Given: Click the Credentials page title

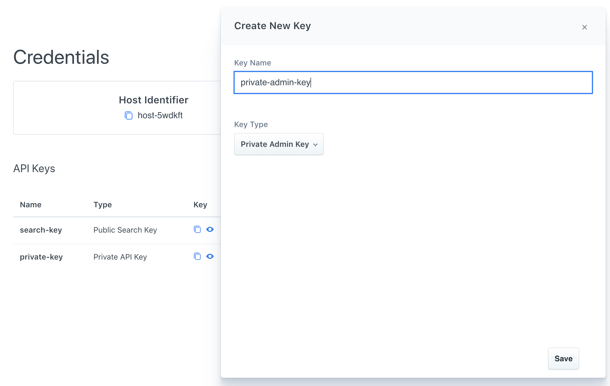Looking at the screenshot, I should (x=61, y=57).
